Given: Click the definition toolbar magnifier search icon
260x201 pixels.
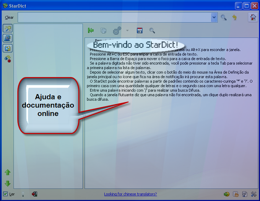Looking at the screenshot, I should coord(152,31).
